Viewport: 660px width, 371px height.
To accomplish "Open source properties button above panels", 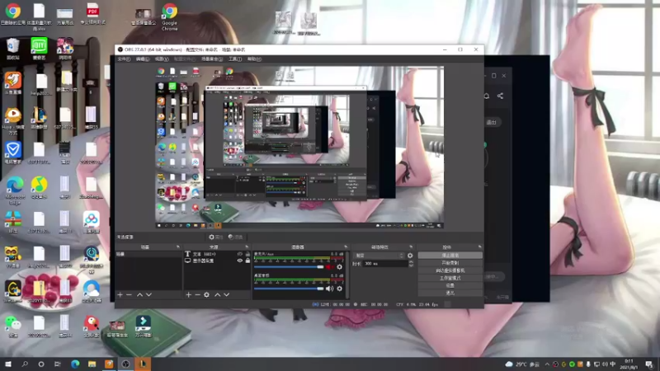I will click(x=215, y=237).
